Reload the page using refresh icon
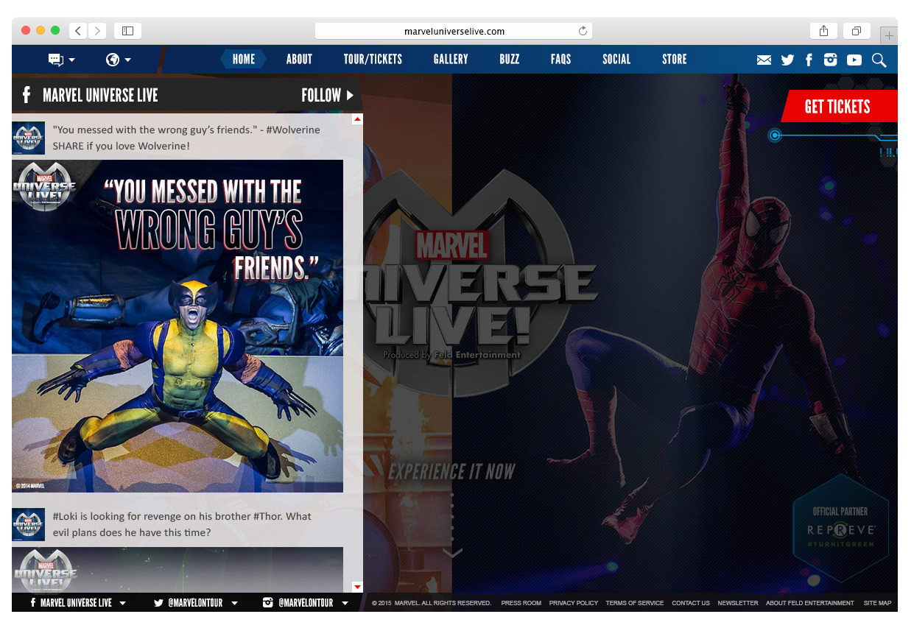 tap(583, 31)
